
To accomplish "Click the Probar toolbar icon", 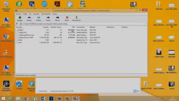I will pyautogui.click(x=39, y=17).
